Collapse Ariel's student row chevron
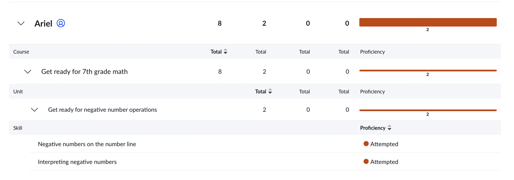 tap(21, 23)
